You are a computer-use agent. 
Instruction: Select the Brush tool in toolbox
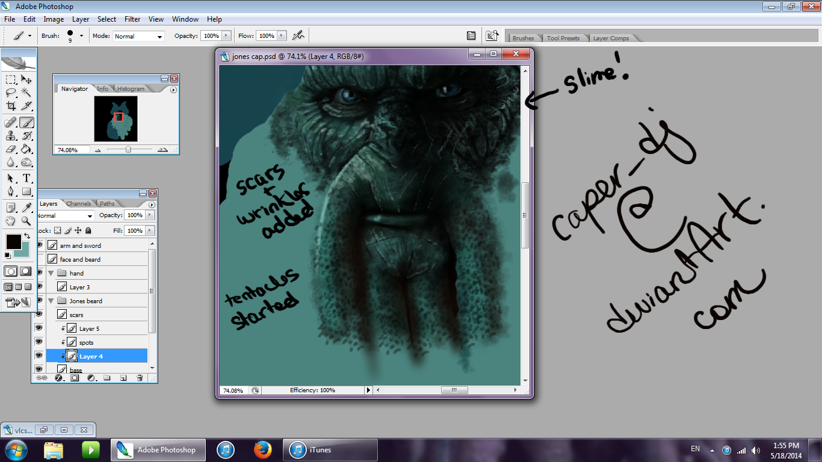pyautogui.click(x=26, y=122)
